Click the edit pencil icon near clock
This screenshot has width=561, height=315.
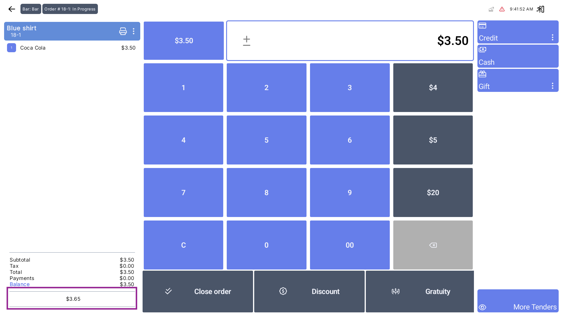point(491,9)
